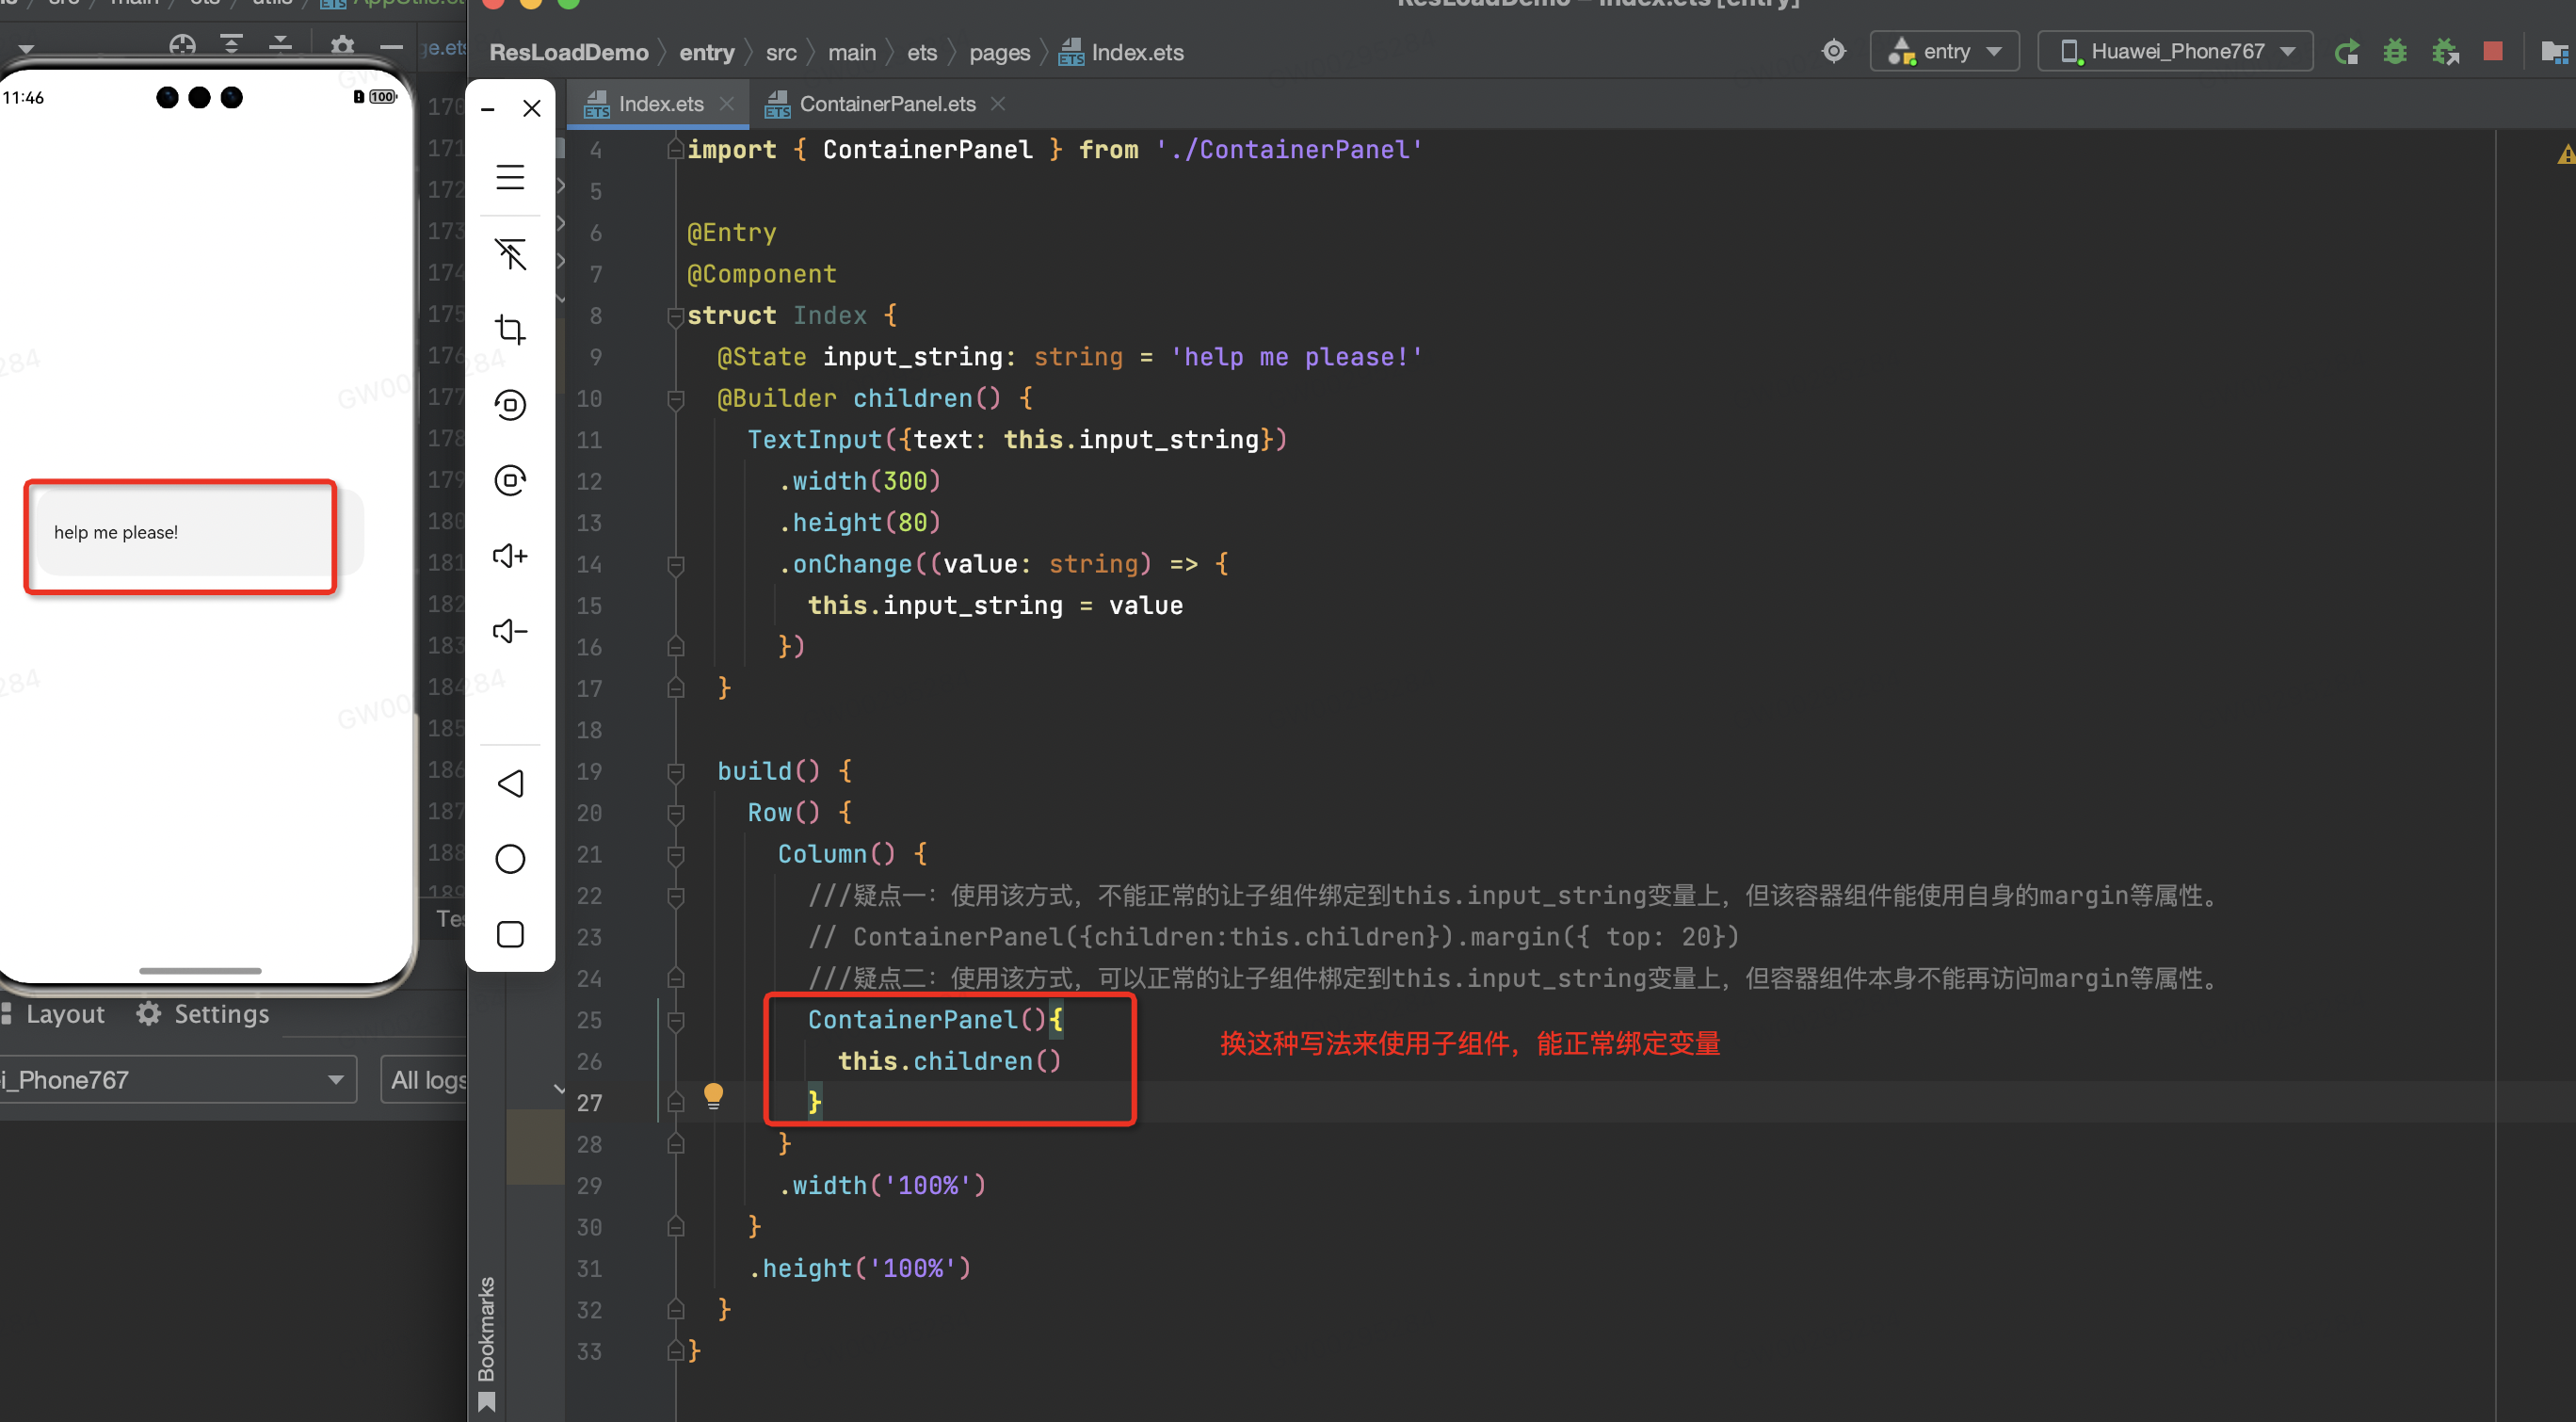Tap the emulator Home circle button
The height and width of the screenshot is (1422, 2576).
coord(510,858)
